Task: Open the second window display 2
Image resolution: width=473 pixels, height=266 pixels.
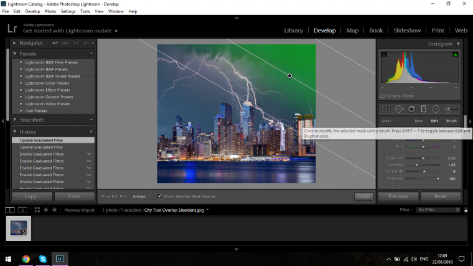Action: 22,210
